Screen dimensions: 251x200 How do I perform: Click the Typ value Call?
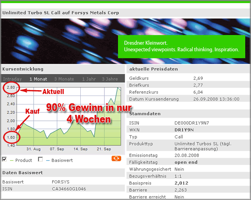tap(179, 137)
